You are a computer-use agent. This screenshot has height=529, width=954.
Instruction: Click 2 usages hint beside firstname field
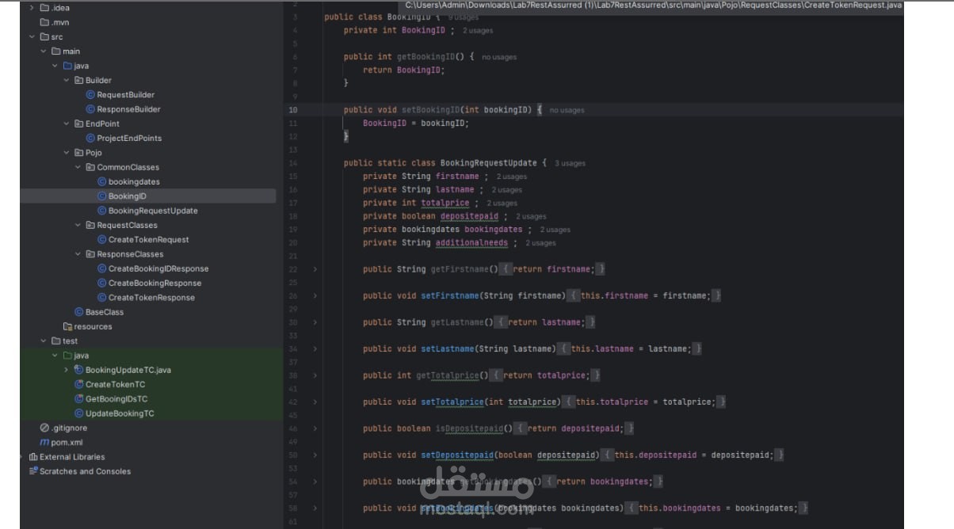[x=511, y=177]
